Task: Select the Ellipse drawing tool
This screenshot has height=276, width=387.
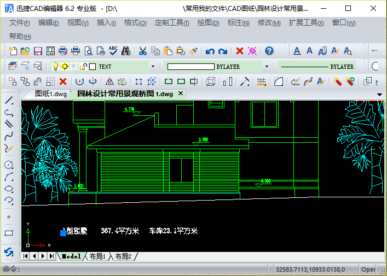Action: point(9,189)
